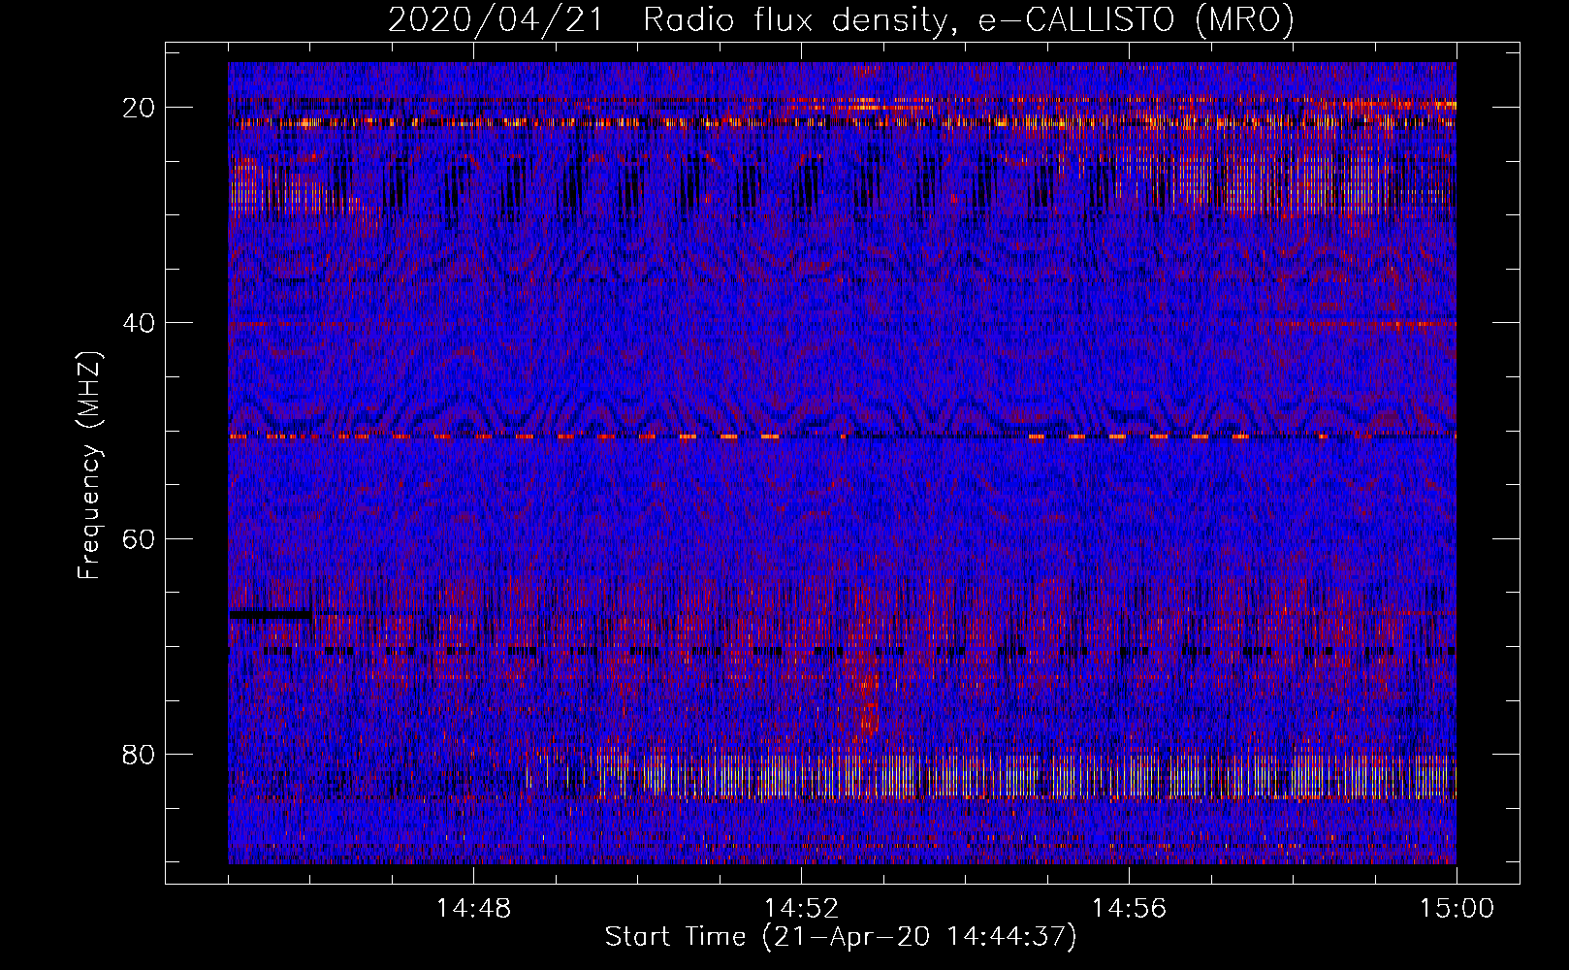Click the 40 MHz frequency tick label
The width and height of the screenshot is (1569, 970).
coord(140,323)
